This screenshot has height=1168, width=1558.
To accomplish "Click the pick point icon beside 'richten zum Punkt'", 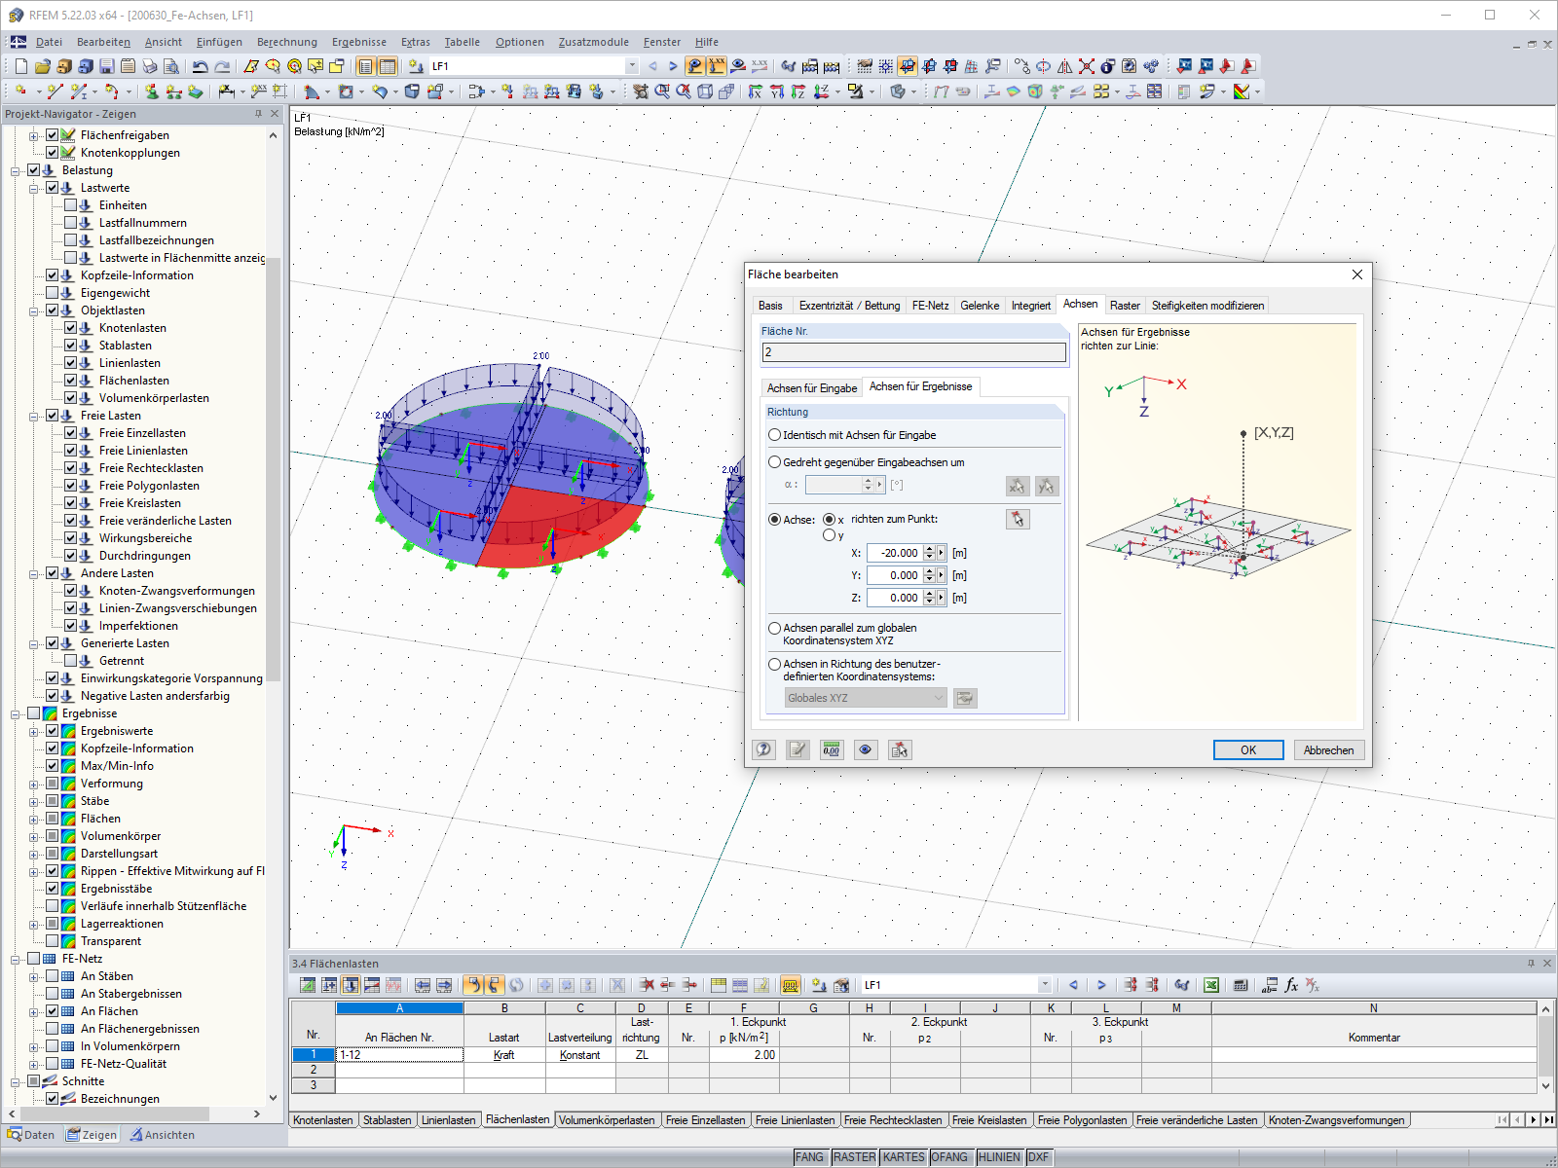I will click(x=1018, y=519).
